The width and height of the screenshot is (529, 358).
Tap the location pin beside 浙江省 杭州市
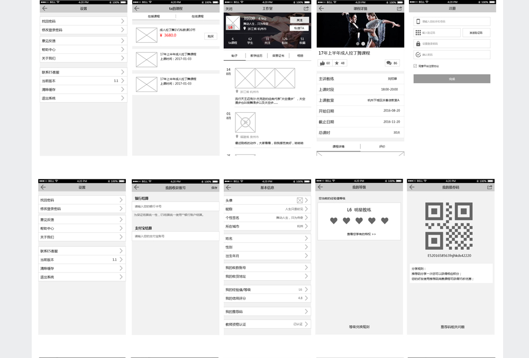[x=237, y=91]
